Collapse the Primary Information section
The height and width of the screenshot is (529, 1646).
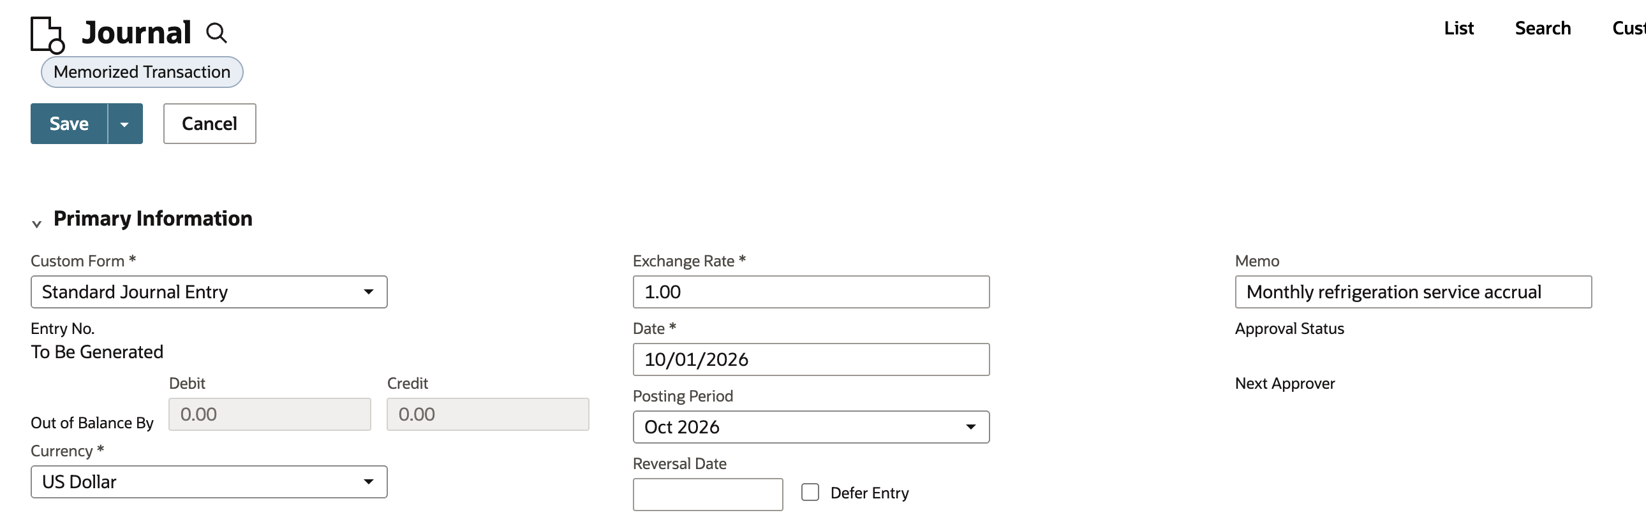(37, 223)
